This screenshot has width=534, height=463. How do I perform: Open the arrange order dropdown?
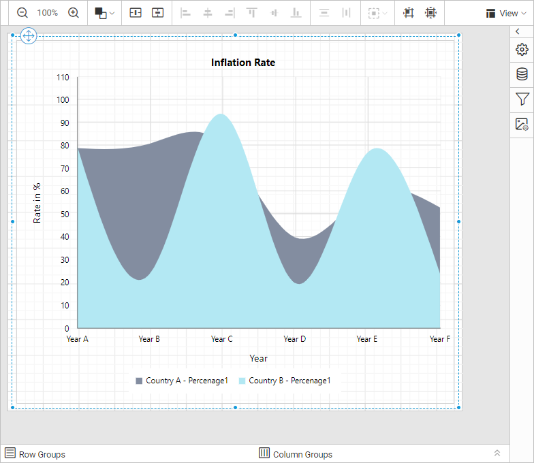[x=104, y=13]
